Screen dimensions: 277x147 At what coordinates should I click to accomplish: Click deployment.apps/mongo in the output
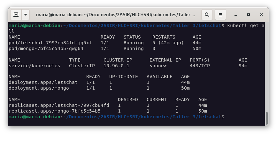click(x=39, y=88)
